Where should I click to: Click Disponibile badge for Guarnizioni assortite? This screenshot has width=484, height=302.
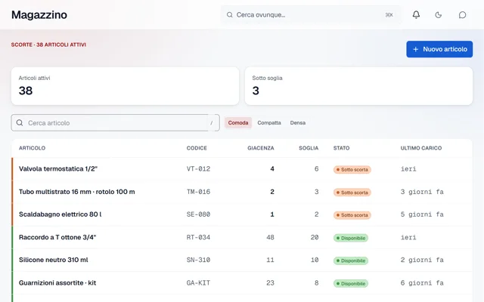pos(351,284)
